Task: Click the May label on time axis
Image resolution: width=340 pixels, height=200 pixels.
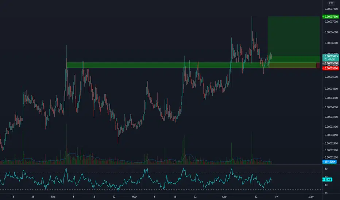Action: (311, 197)
